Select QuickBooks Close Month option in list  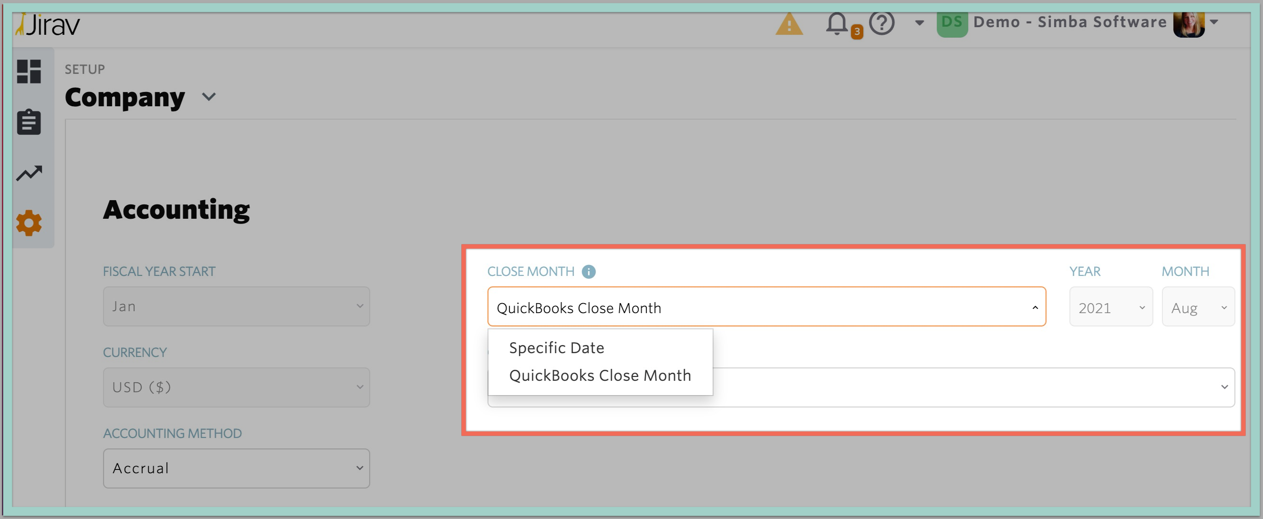(x=600, y=376)
